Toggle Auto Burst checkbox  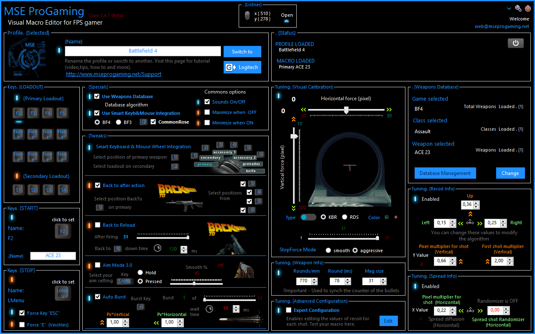pyautogui.click(x=98, y=297)
